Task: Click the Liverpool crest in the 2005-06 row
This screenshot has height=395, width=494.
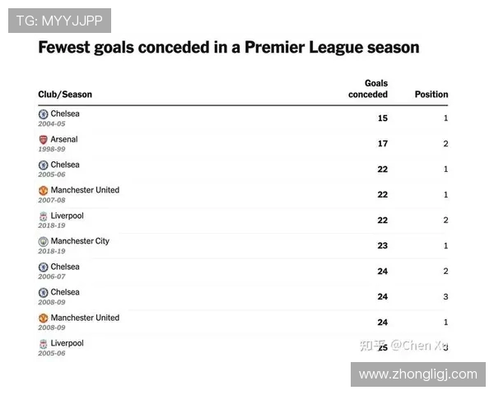Action: (43, 344)
